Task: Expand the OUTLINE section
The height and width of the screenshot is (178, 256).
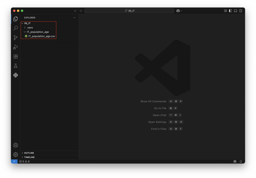Action: click(x=50, y=153)
